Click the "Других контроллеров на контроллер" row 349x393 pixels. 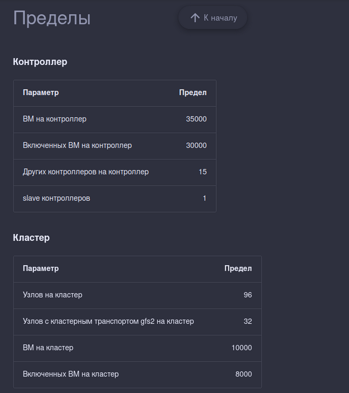pos(86,172)
